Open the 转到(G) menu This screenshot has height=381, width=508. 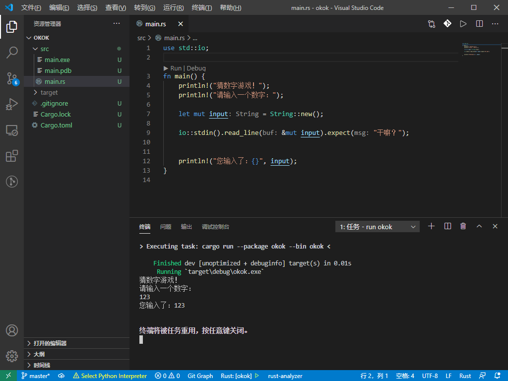(x=144, y=7)
